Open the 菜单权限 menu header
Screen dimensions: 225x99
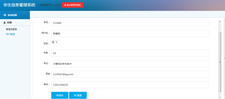15,15
